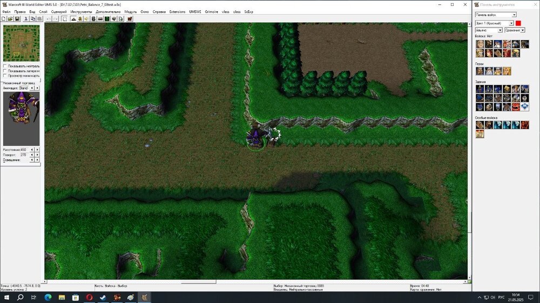540x303 pixels.
Task: Select the first unit icon under Войска
Action: [480, 44]
